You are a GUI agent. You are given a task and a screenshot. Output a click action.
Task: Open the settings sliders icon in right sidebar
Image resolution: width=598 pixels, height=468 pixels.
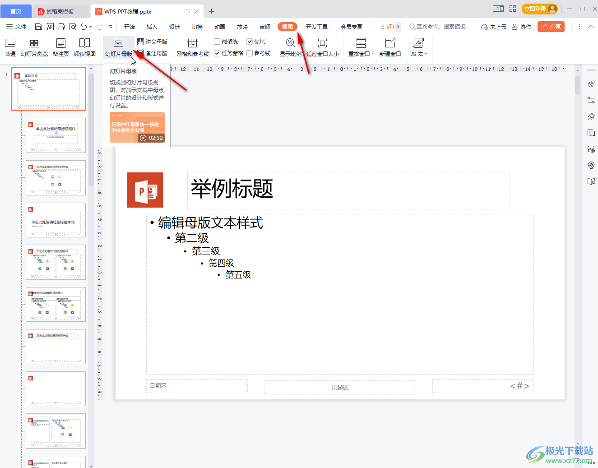point(591,100)
